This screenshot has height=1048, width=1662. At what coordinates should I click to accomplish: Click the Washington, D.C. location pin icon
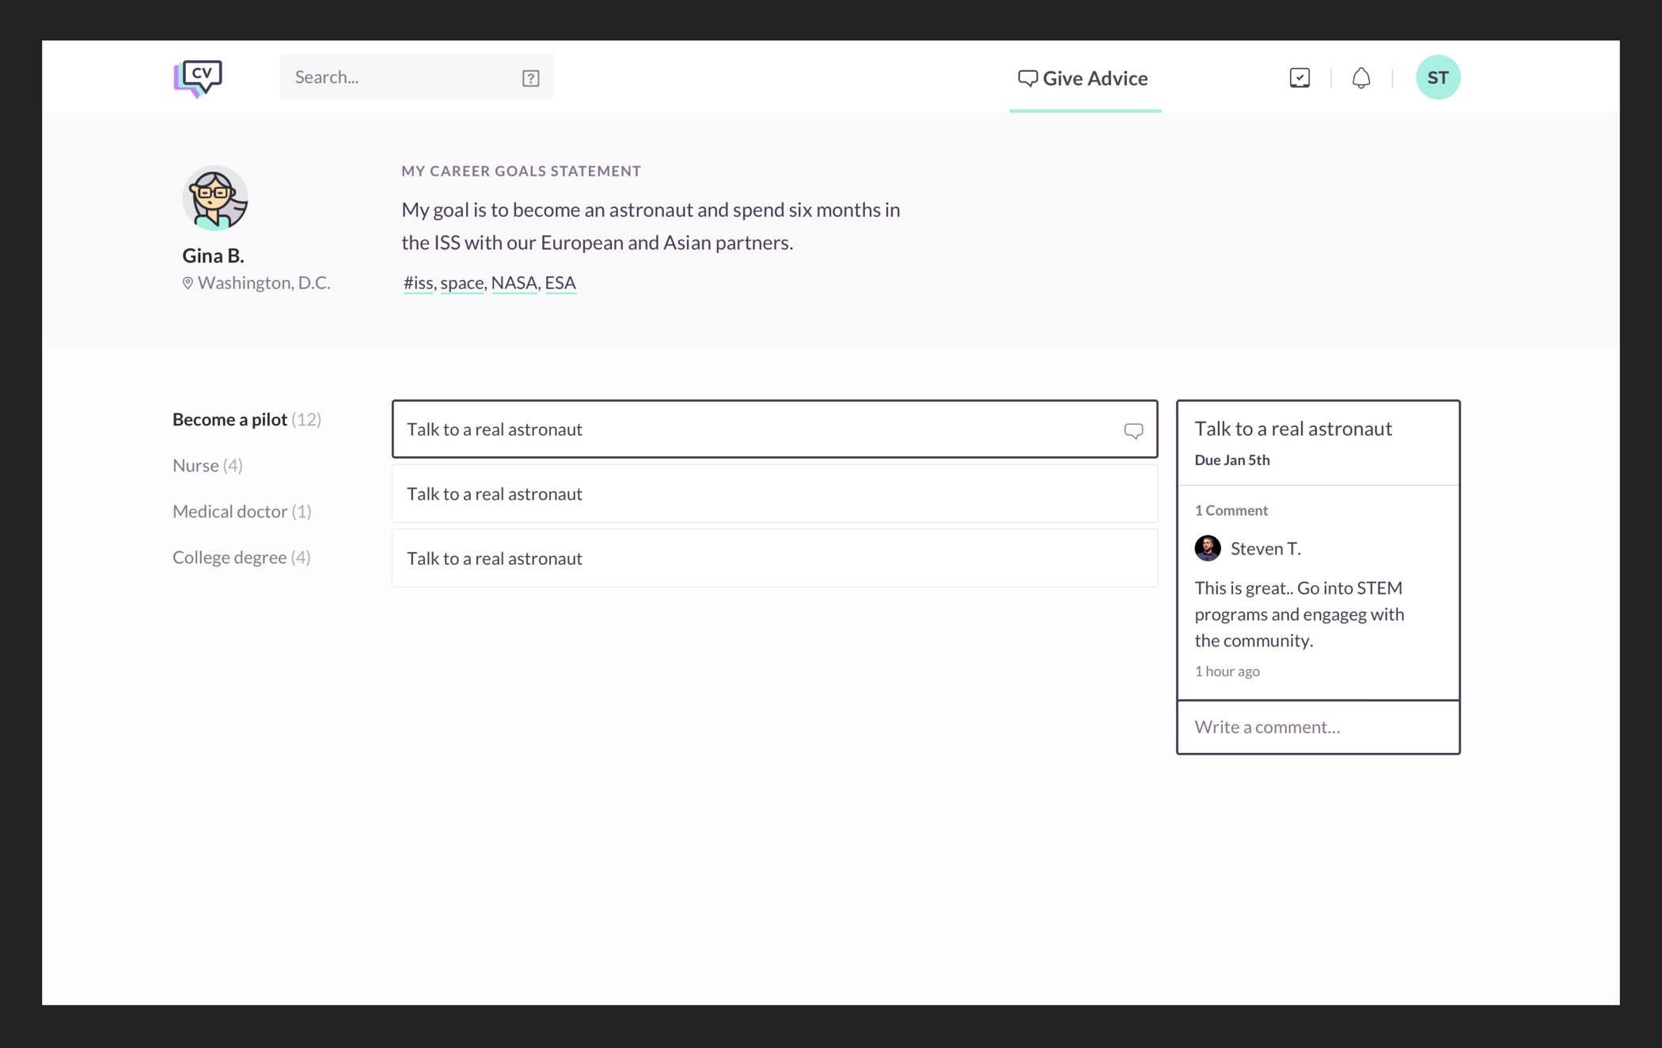[188, 283]
